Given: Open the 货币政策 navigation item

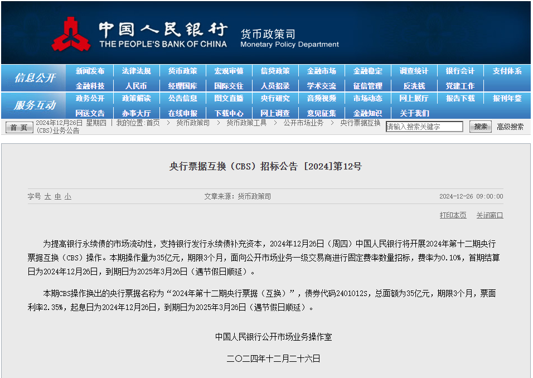Looking at the screenshot, I should [183, 71].
